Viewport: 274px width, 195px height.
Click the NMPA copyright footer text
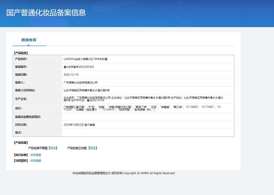click(x=123, y=173)
